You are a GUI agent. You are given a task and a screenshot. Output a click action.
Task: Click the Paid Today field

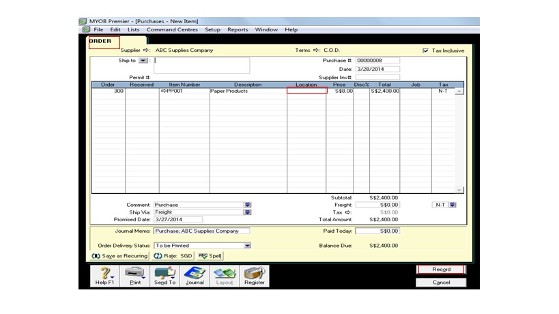point(377,231)
